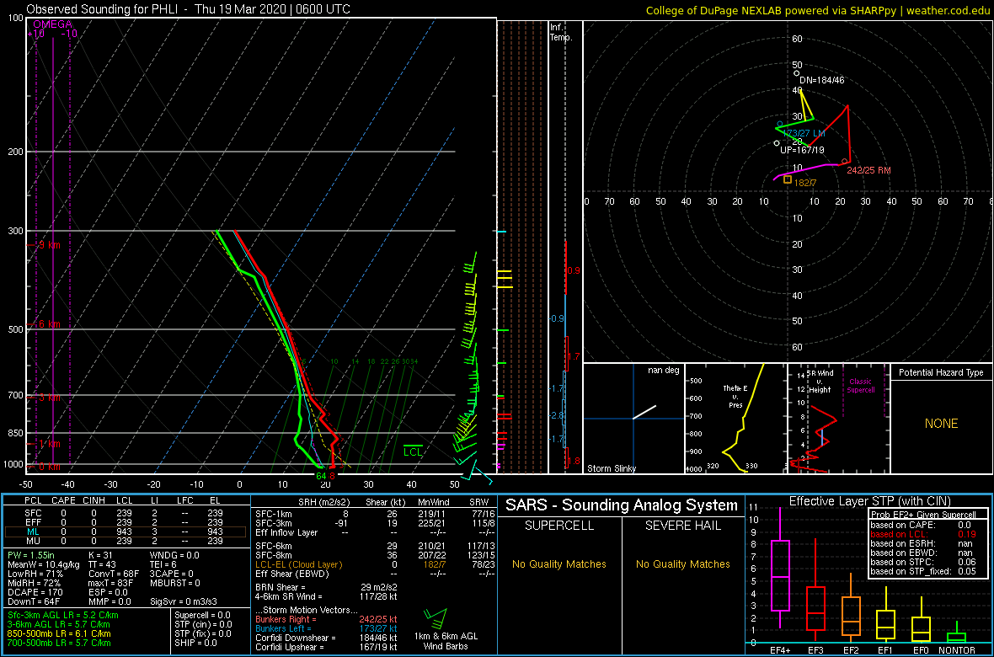Click the SFC-6km kinematics row
994x657 pixels.
376,545
